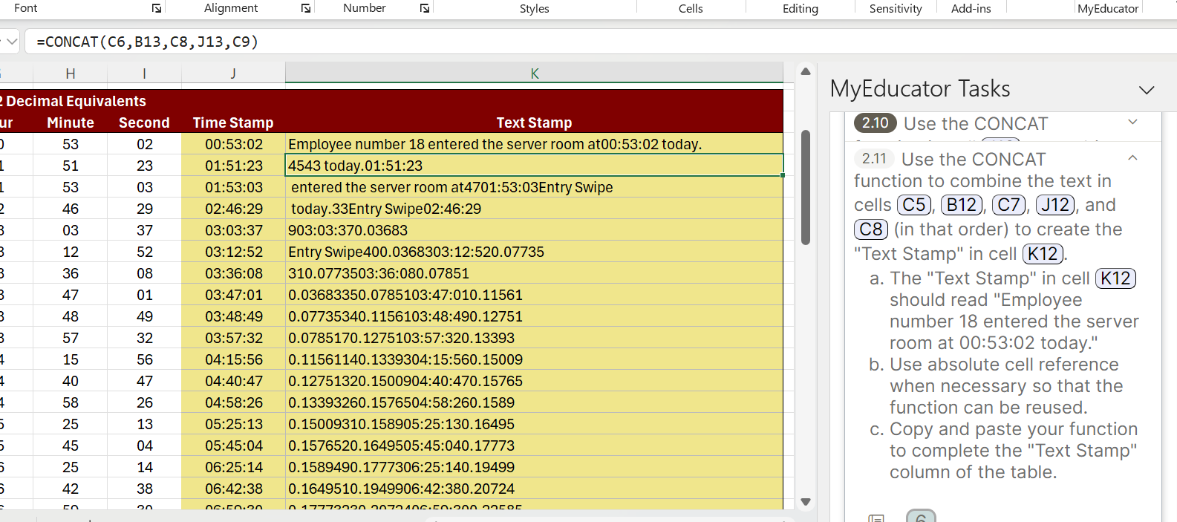Click the B12 cell reference chip
The width and height of the screenshot is (1177, 522).
click(x=962, y=205)
